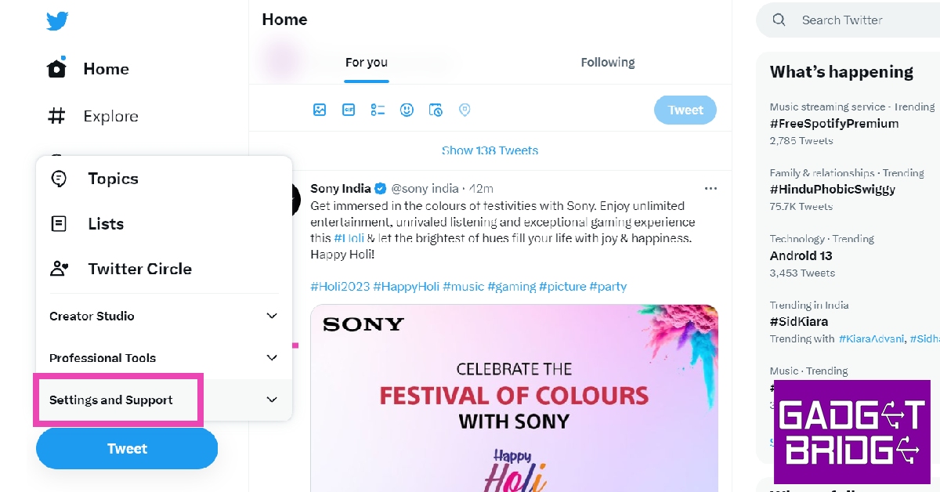The height and width of the screenshot is (492, 940).
Task: Open Lists from the menu
Action: point(106,224)
